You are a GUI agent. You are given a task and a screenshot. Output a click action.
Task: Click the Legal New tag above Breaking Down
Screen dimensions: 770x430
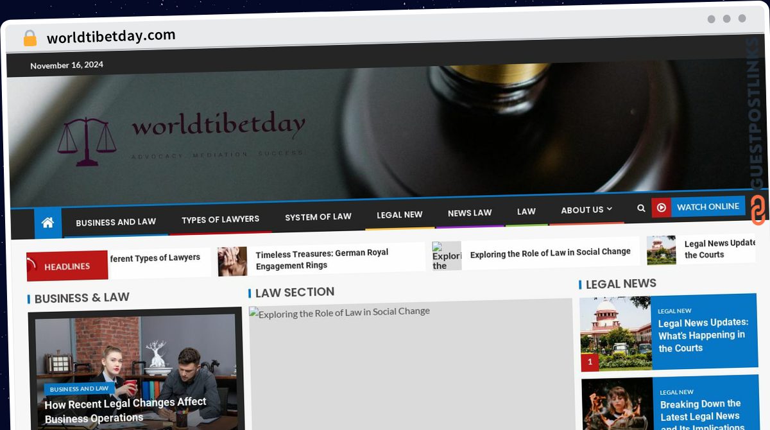677,392
